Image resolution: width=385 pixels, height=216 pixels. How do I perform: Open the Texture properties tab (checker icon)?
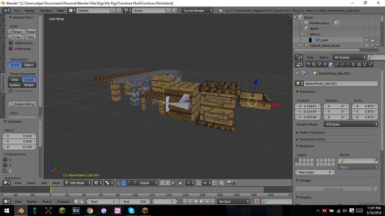pyautogui.click(x=359, y=64)
